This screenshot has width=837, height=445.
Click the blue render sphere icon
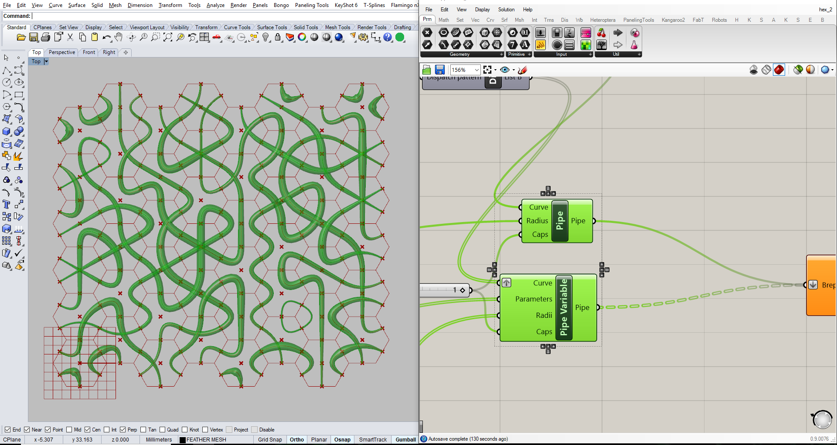pyautogui.click(x=339, y=37)
